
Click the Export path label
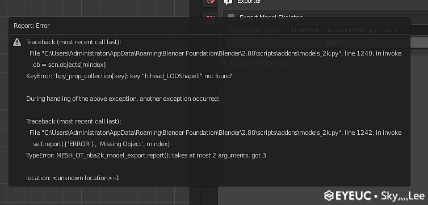[x=255, y=30]
